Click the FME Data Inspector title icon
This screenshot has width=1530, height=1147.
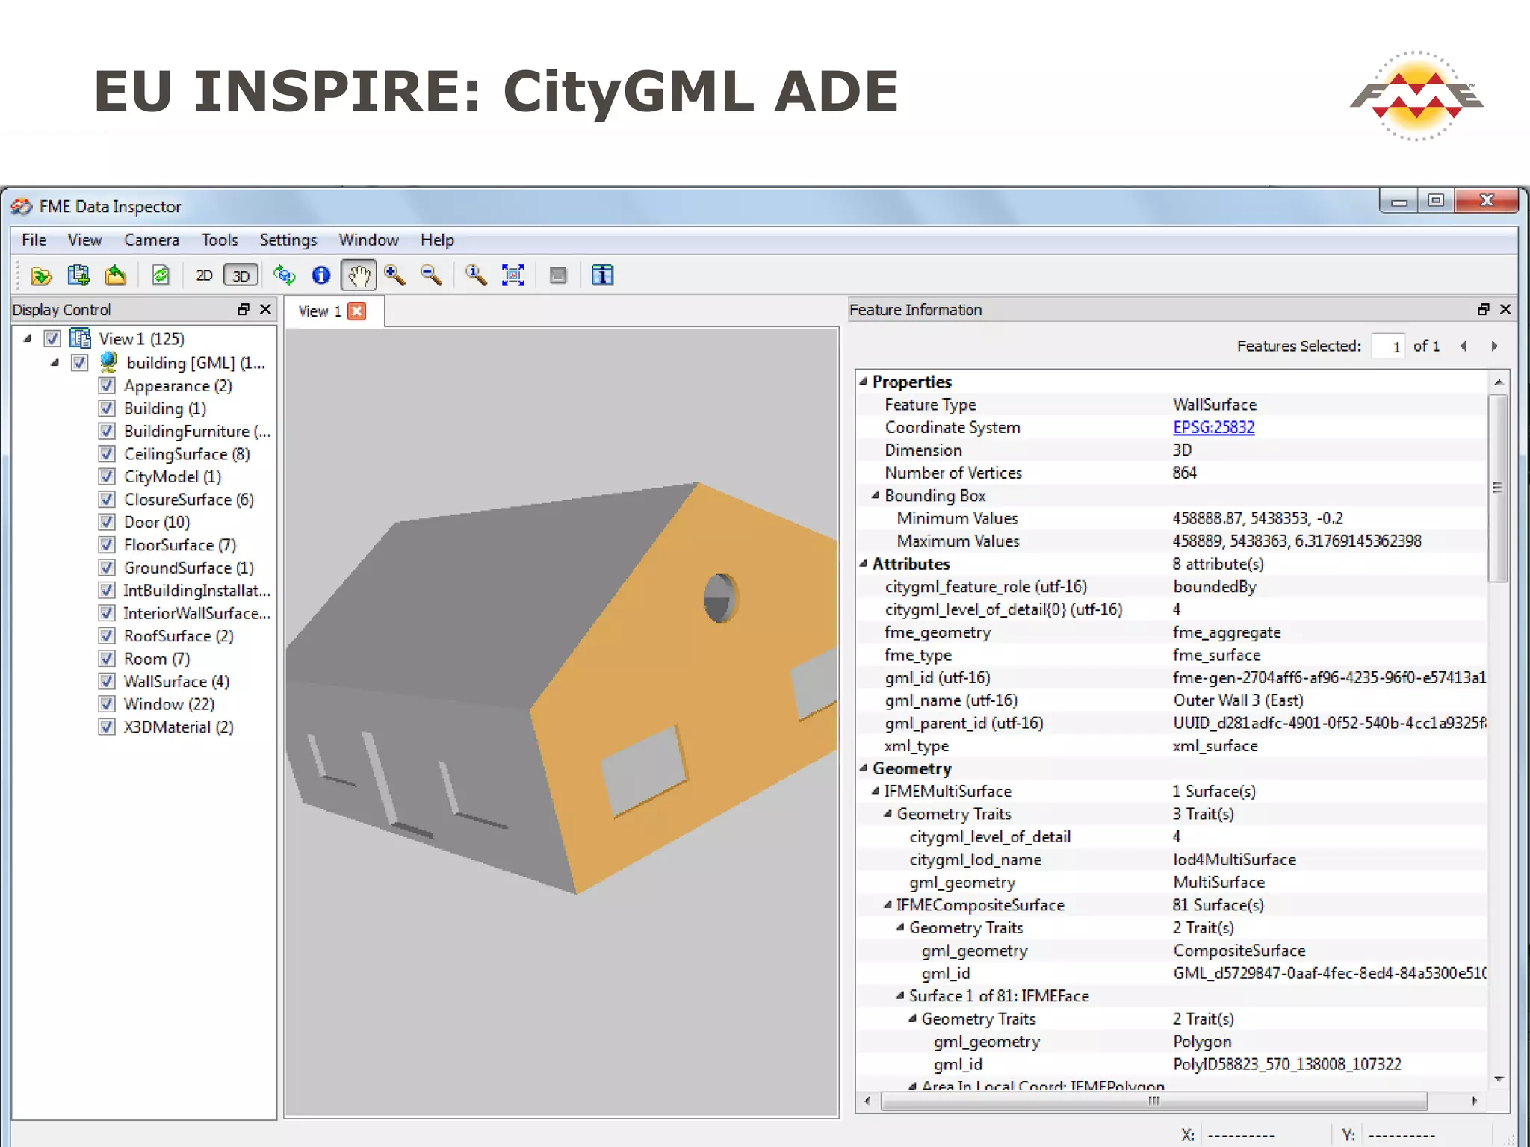tap(22, 206)
